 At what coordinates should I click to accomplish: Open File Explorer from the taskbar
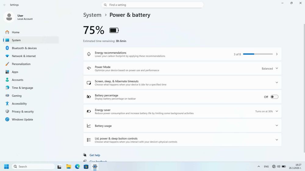(x=68, y=166)
